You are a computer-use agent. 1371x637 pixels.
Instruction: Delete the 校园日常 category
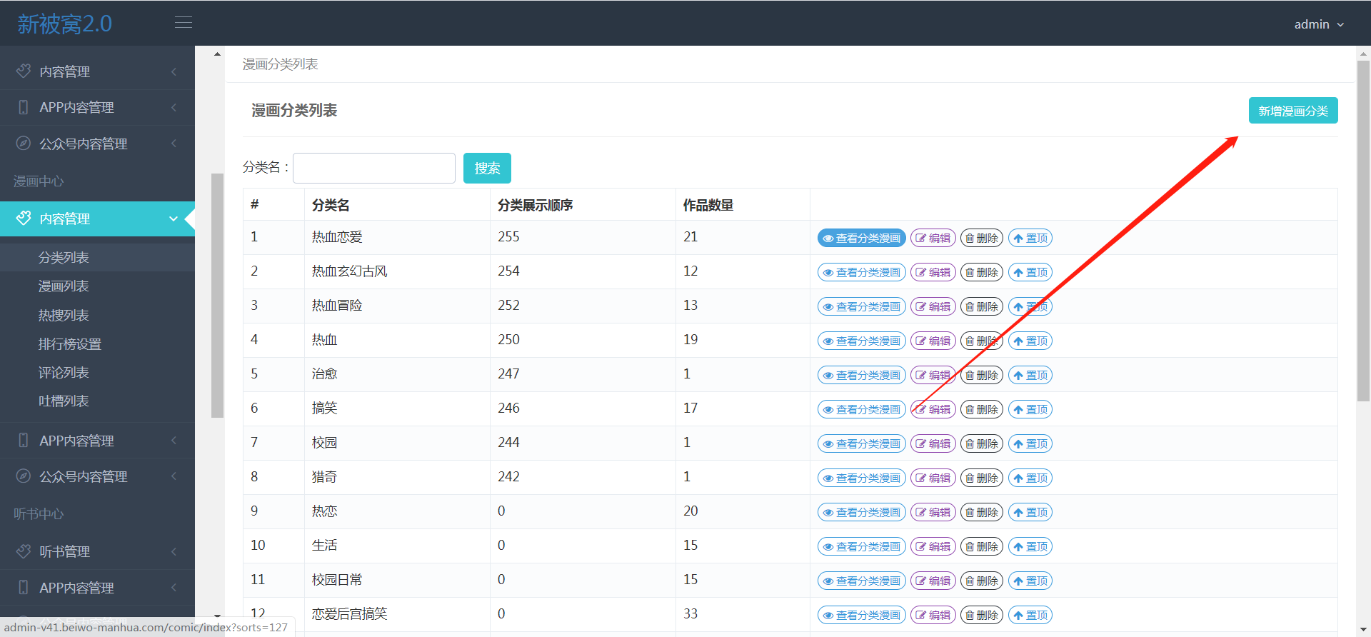(981, 581)
